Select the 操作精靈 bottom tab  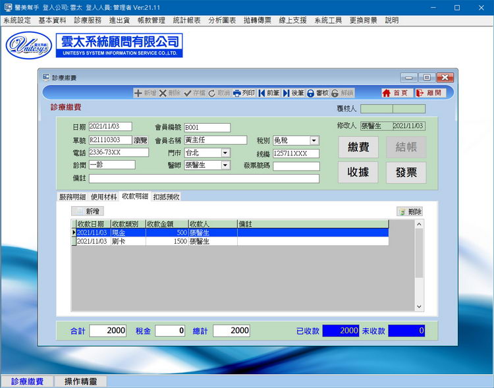(x=80, y=381)
